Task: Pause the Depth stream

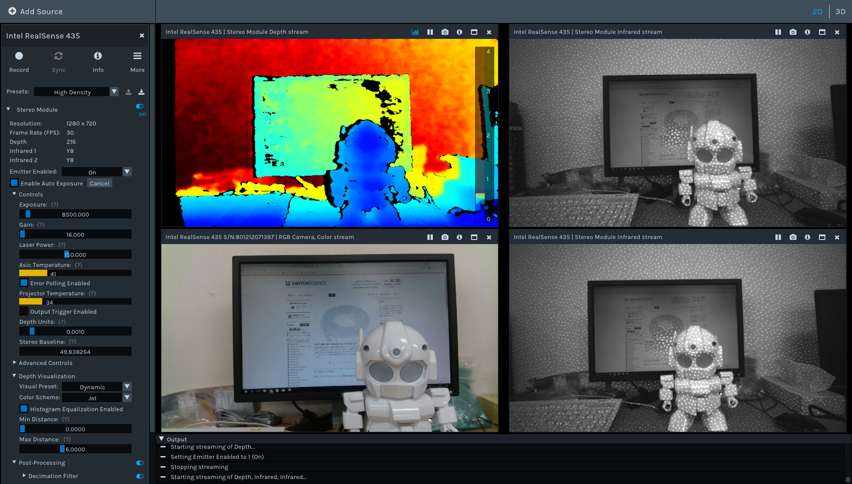Action: coord(430,32)
